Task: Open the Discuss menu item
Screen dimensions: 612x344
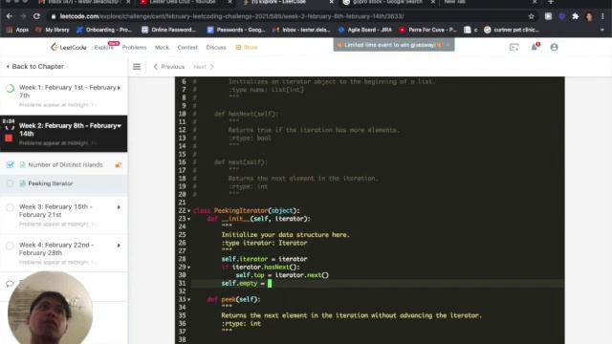Action: click(216, 47)
